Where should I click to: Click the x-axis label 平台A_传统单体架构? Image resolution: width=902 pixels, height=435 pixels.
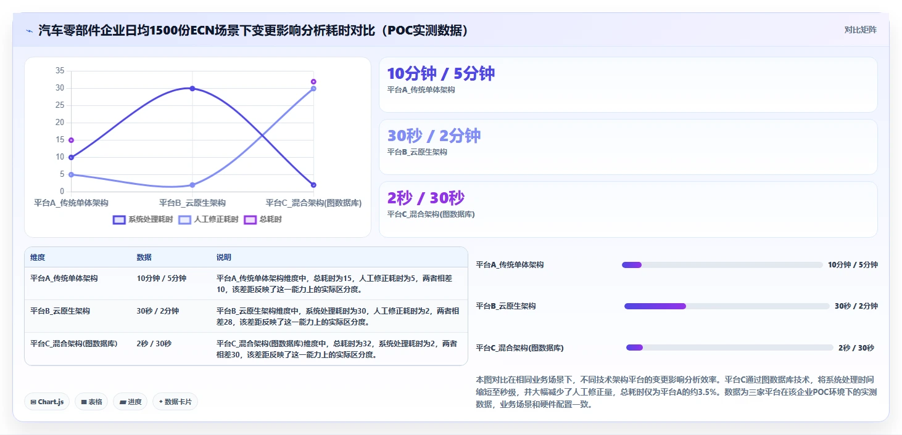coord(71,203)
